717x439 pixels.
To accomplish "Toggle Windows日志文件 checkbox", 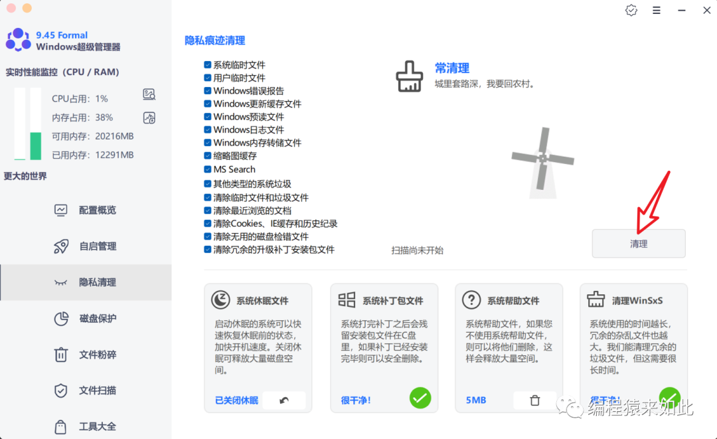I will [208, 130].
